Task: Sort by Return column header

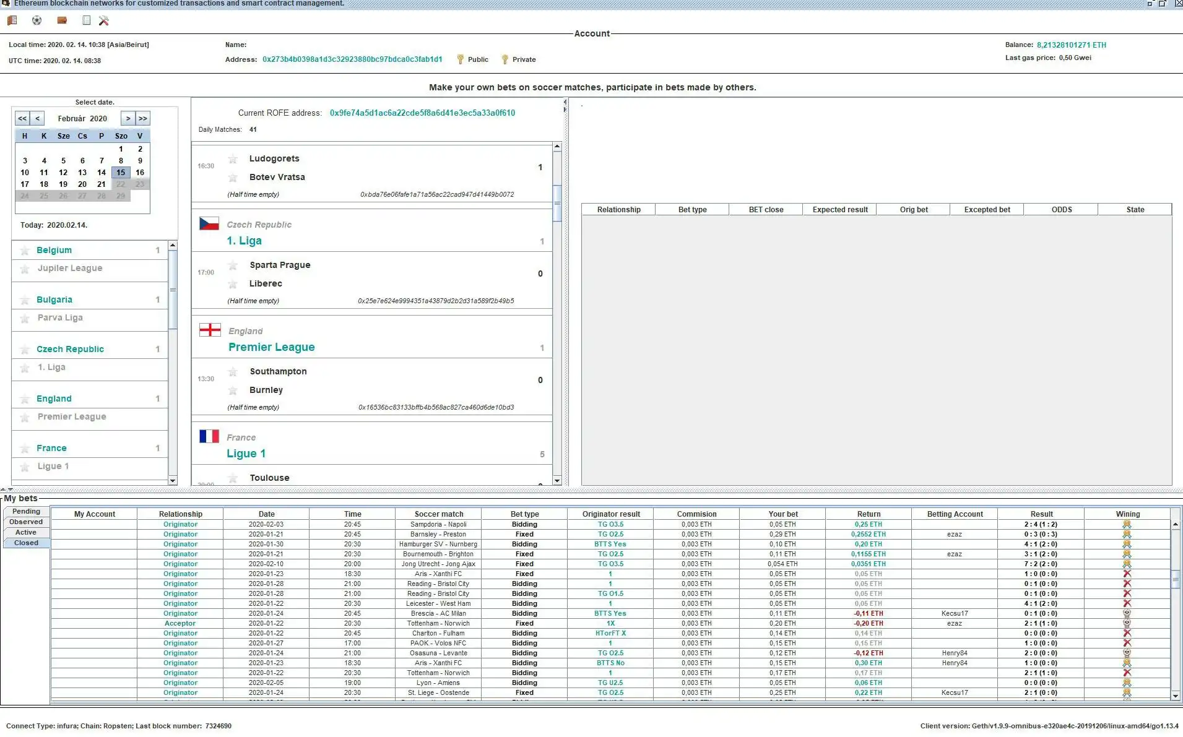Action: pyautogui.click(x=869, y=514)
